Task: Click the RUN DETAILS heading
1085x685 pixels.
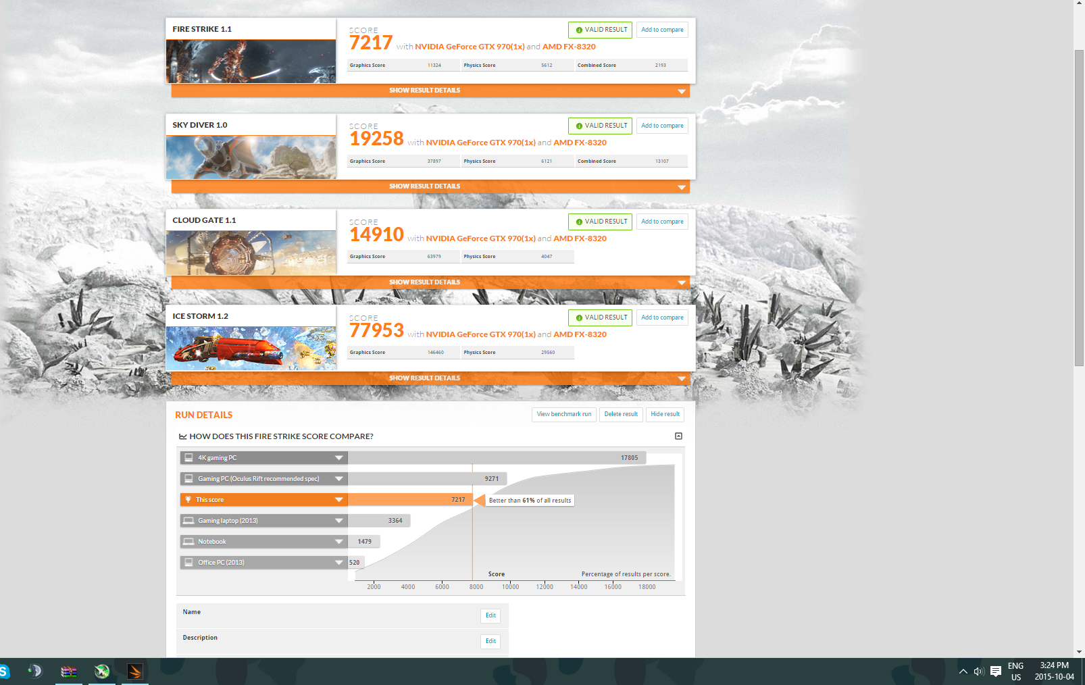Action: tap(203, 415)
